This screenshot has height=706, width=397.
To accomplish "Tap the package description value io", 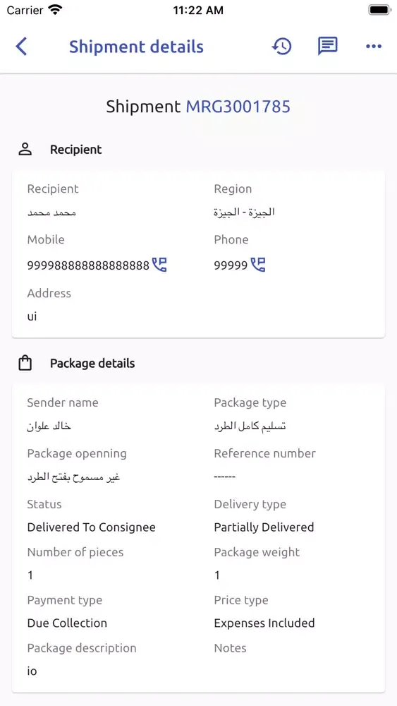I will coord(32,671).
